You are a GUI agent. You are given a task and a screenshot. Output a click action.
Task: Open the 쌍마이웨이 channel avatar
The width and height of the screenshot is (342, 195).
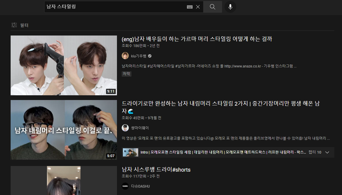(125, 128)
